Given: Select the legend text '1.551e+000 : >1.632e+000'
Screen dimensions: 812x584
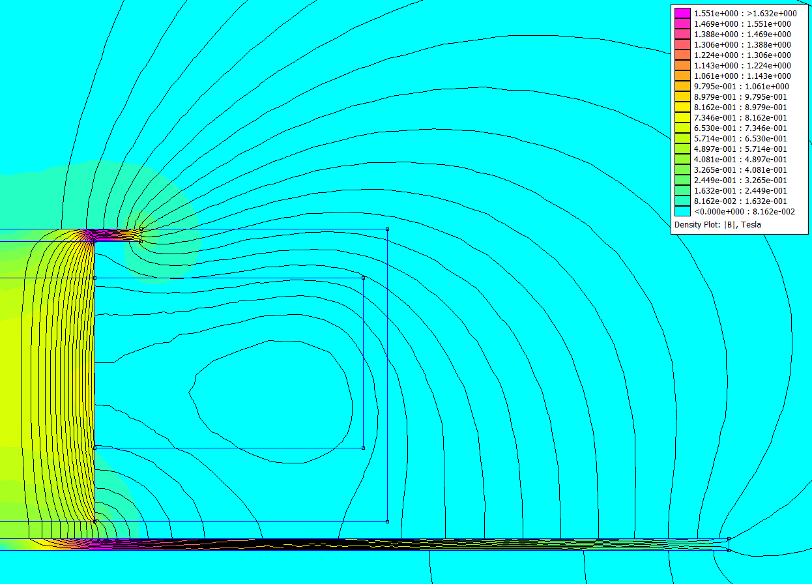Looking at the screenshot, I should (x=745, y=13).
